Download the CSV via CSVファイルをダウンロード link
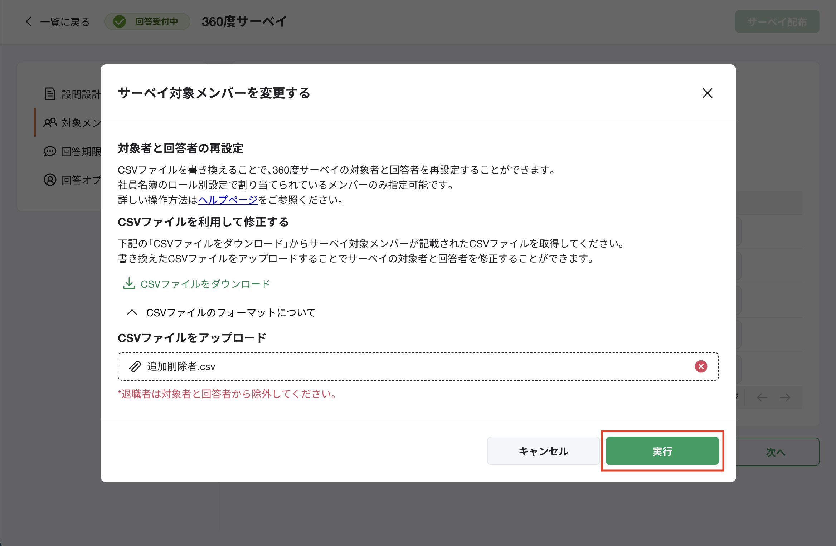Image resolution: width=836 pixels, height=546 pixels. pyautogui.click(x=205, y=283)
